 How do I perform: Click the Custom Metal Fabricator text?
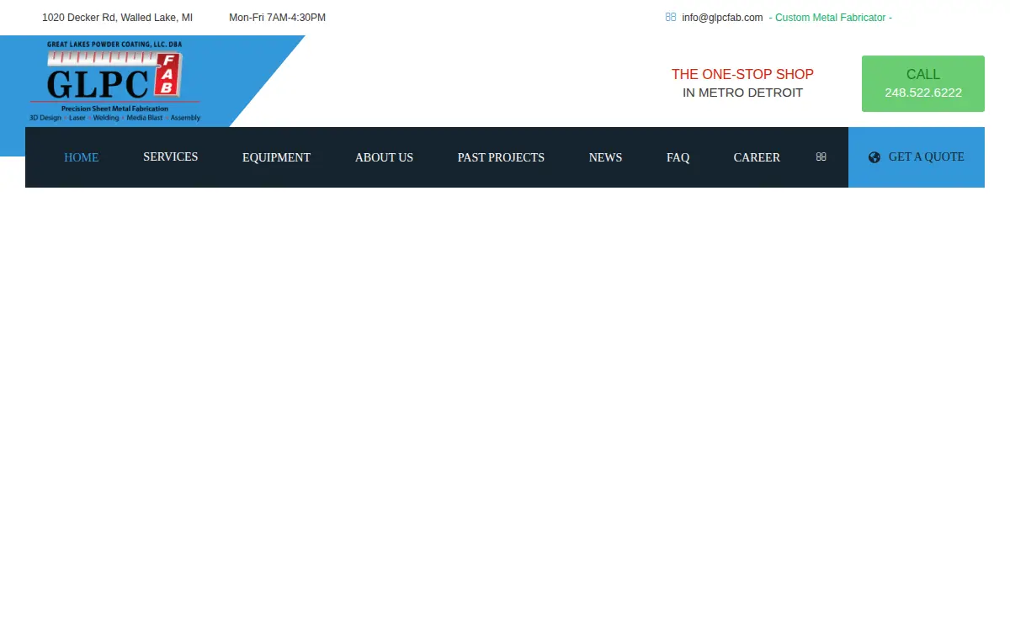831,18
